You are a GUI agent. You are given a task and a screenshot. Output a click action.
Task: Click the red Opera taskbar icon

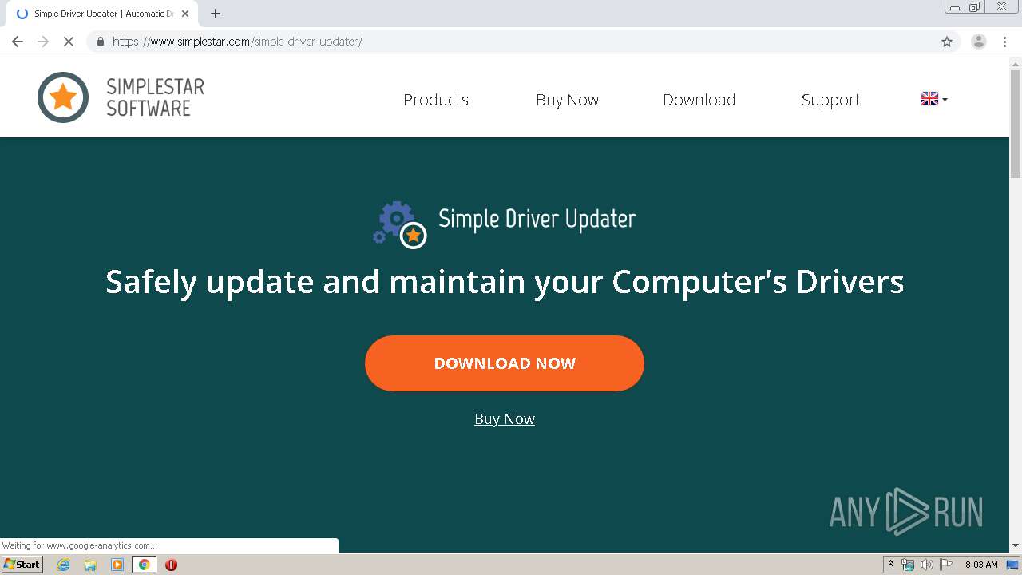[x=171, y=565]
